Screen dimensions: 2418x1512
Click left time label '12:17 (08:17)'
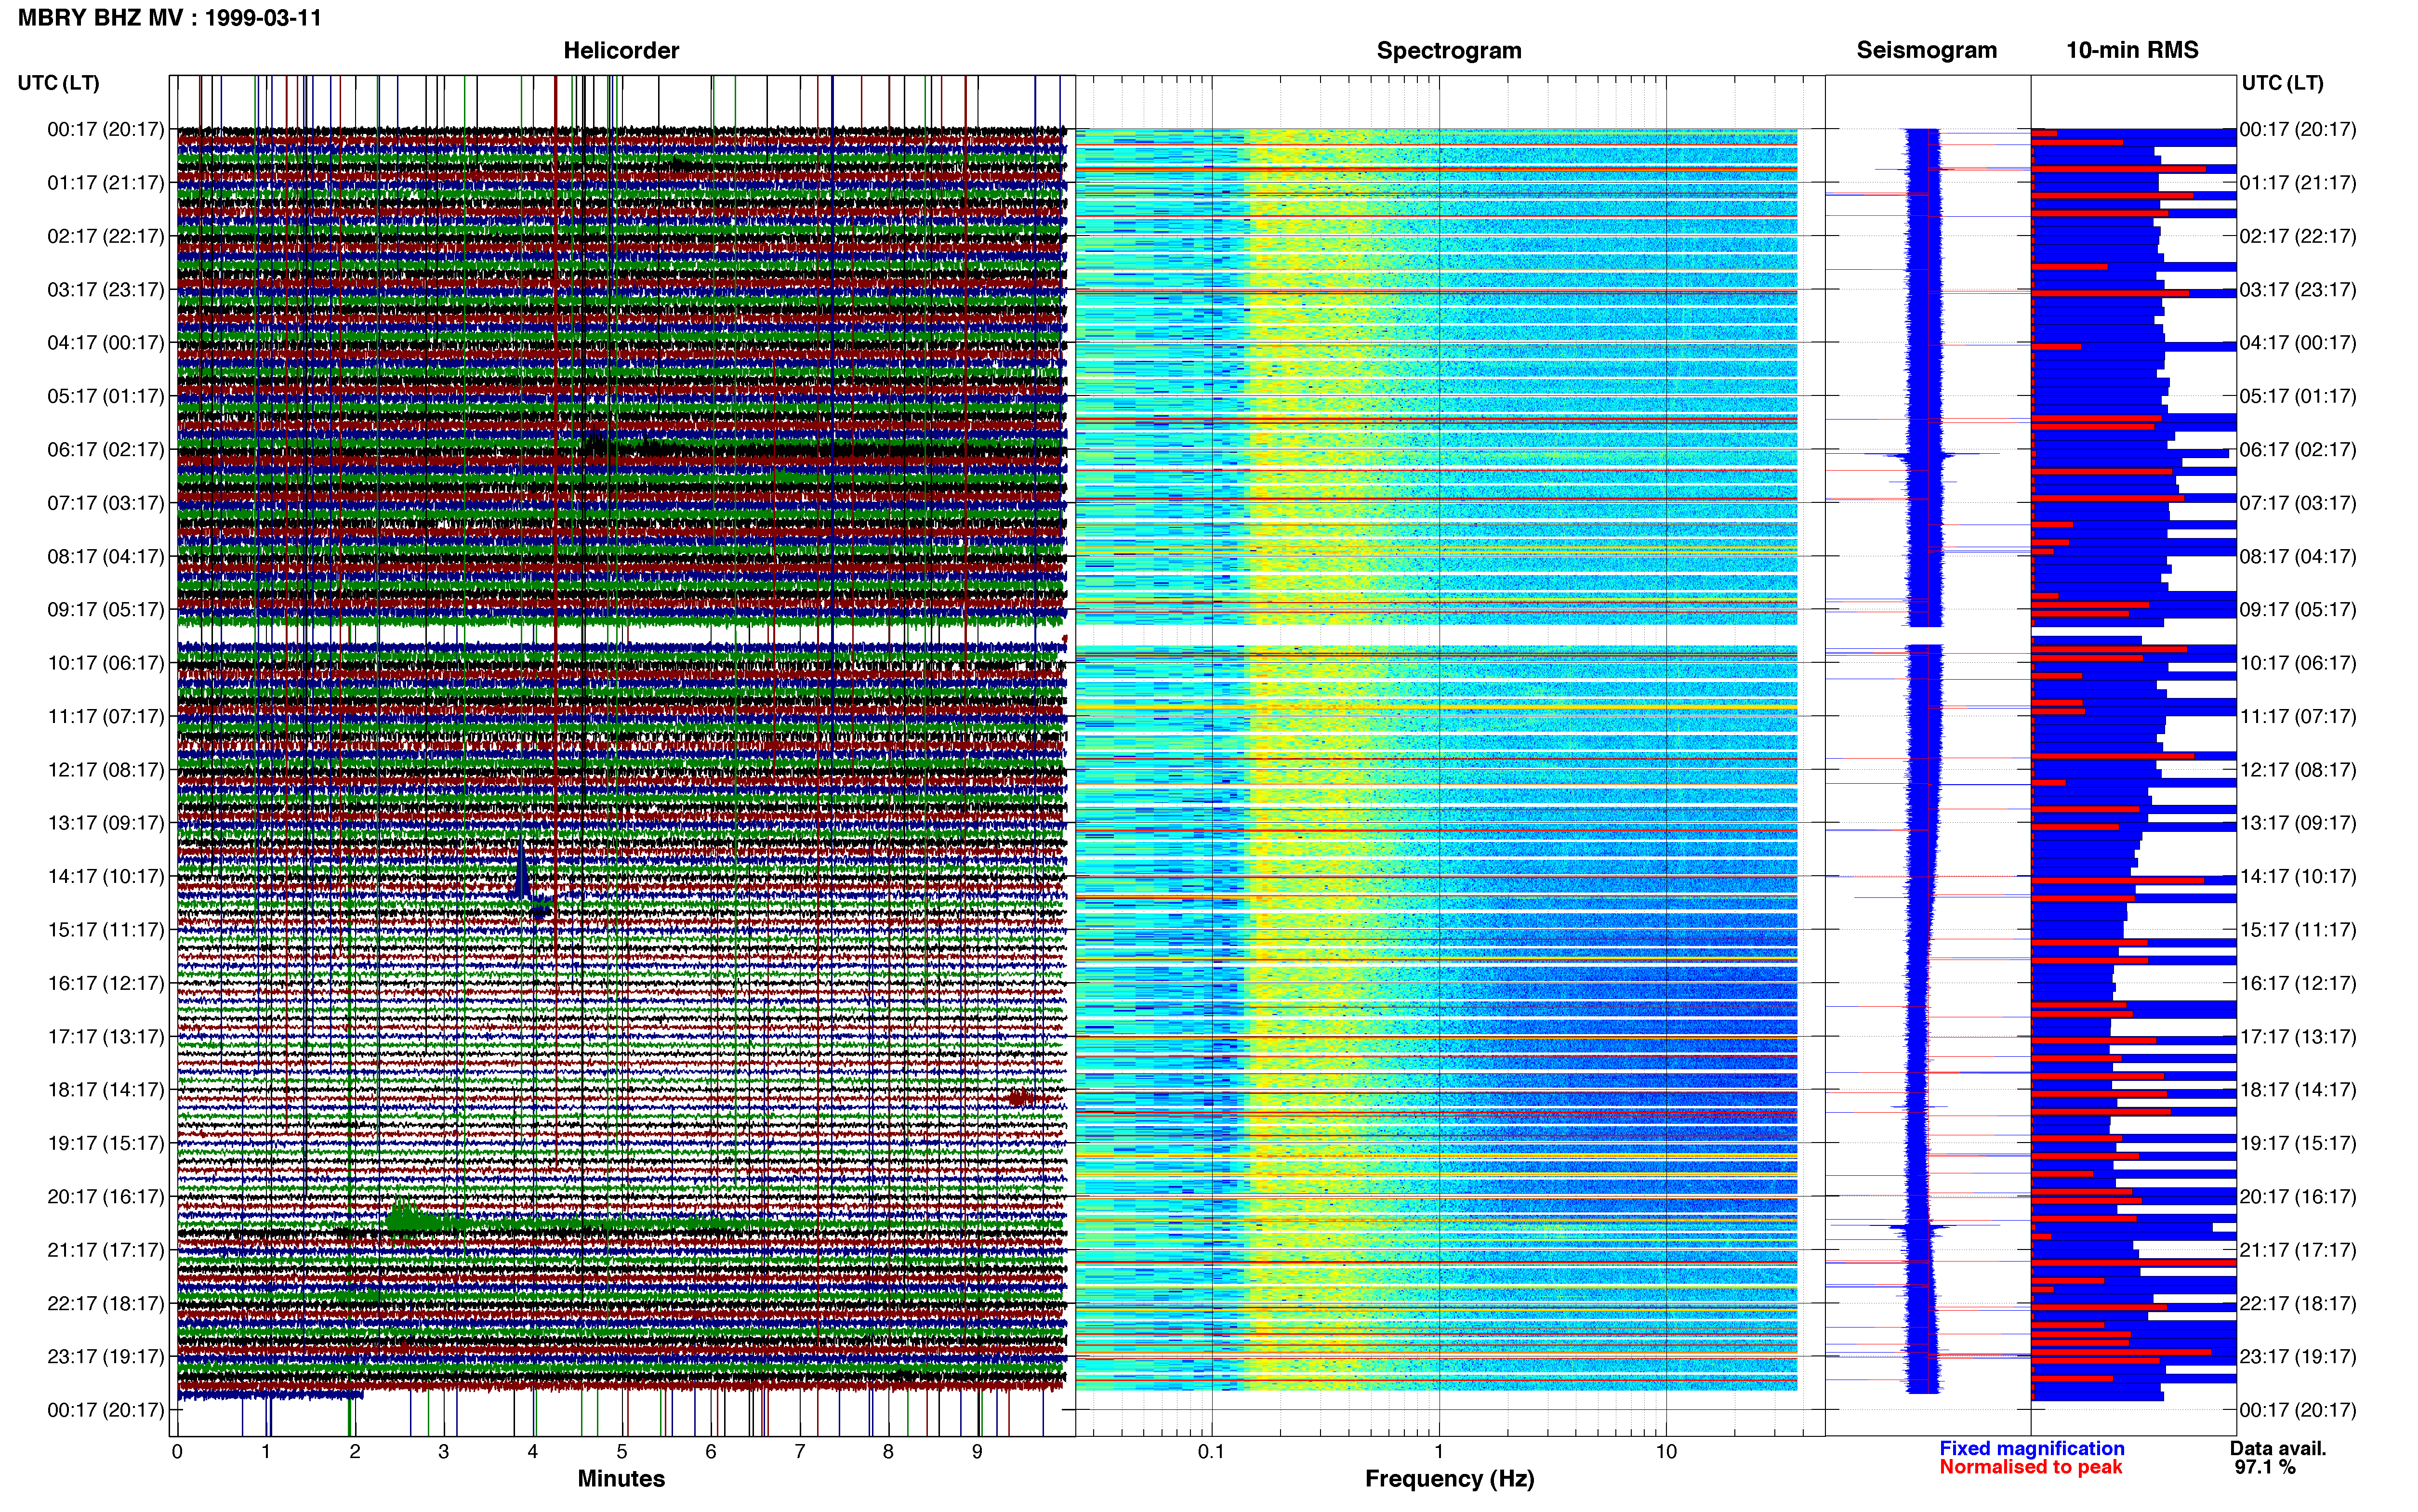tap(106, 770)
